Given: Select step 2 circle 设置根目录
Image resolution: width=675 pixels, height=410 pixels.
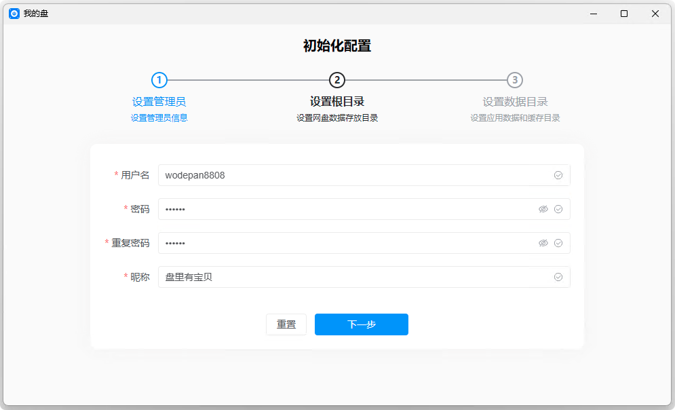Looking at the screenshot, I should (x=337, y=80).
